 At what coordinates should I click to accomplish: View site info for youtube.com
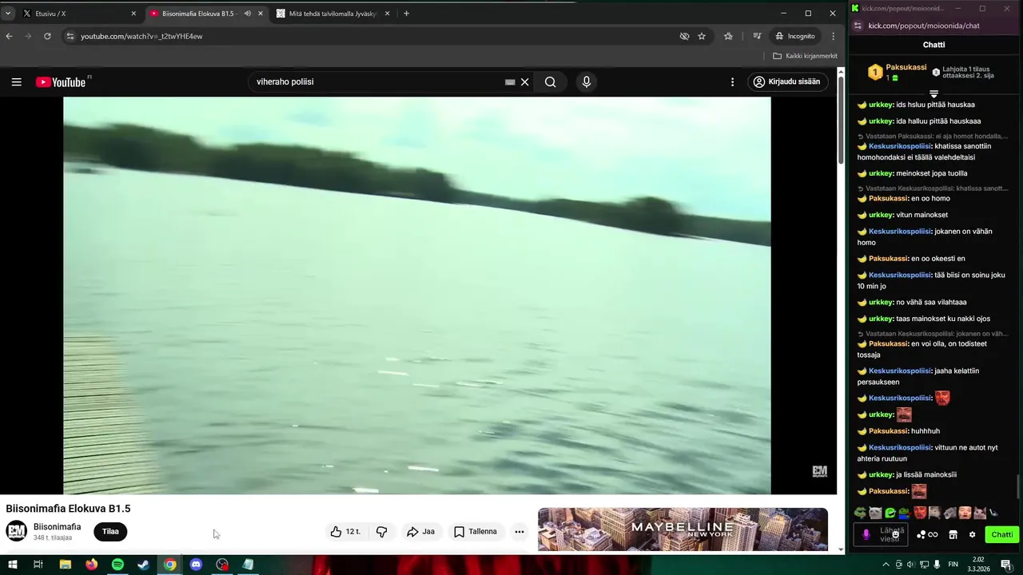(x=70, y=36)
